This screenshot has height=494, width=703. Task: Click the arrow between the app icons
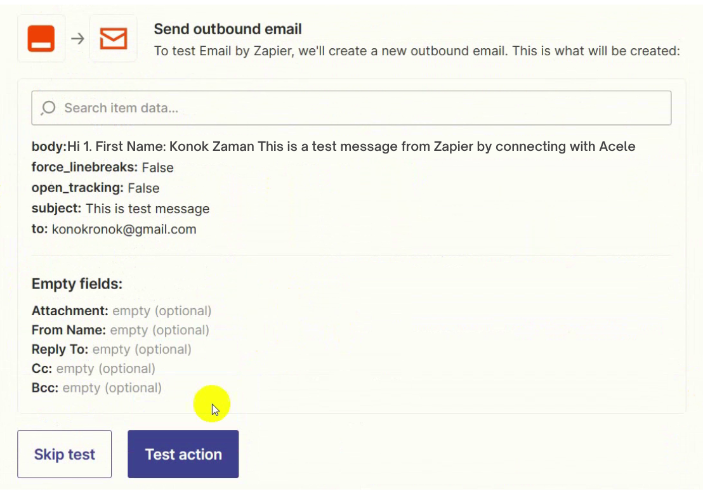pos(77,39)
